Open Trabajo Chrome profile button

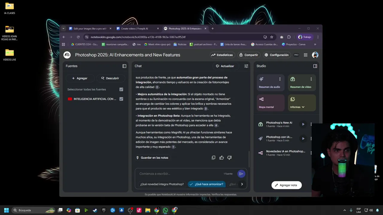tap(305, 37)
